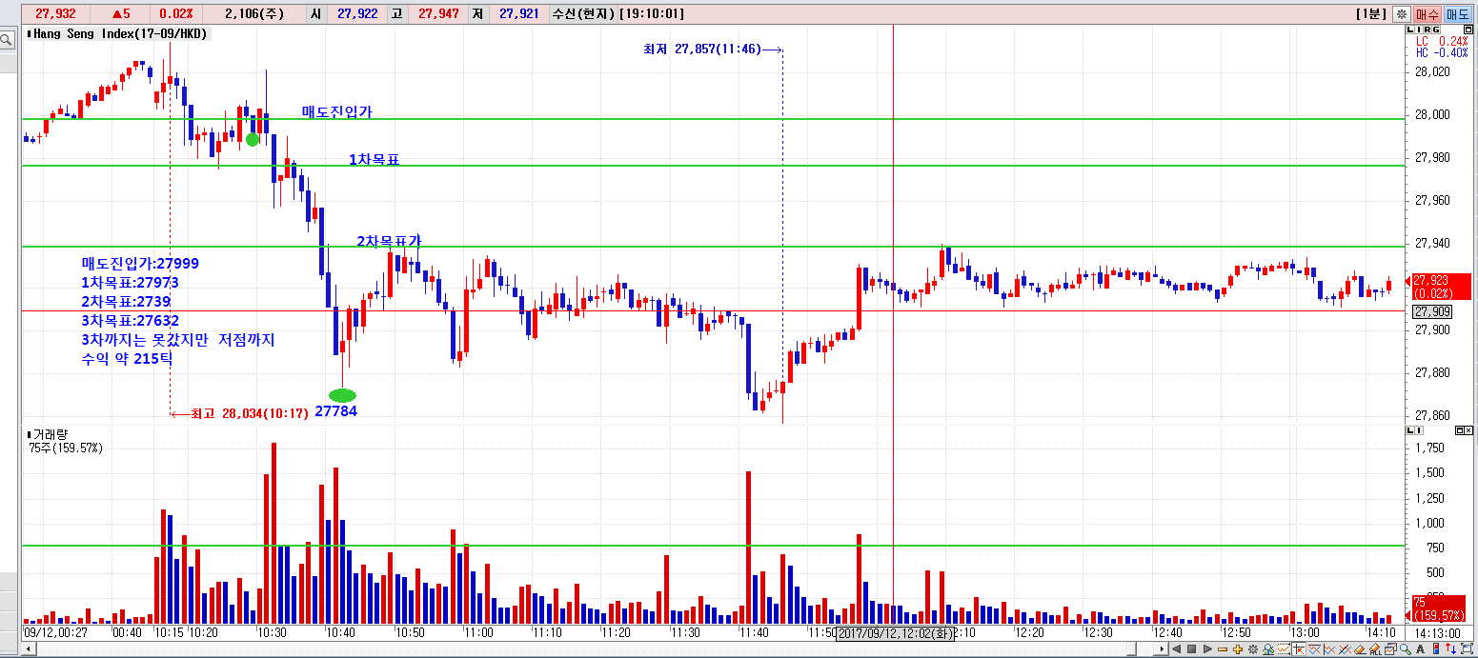
Task: Click the 3차목표:27632 note text
Action: (x=130, y=321)
